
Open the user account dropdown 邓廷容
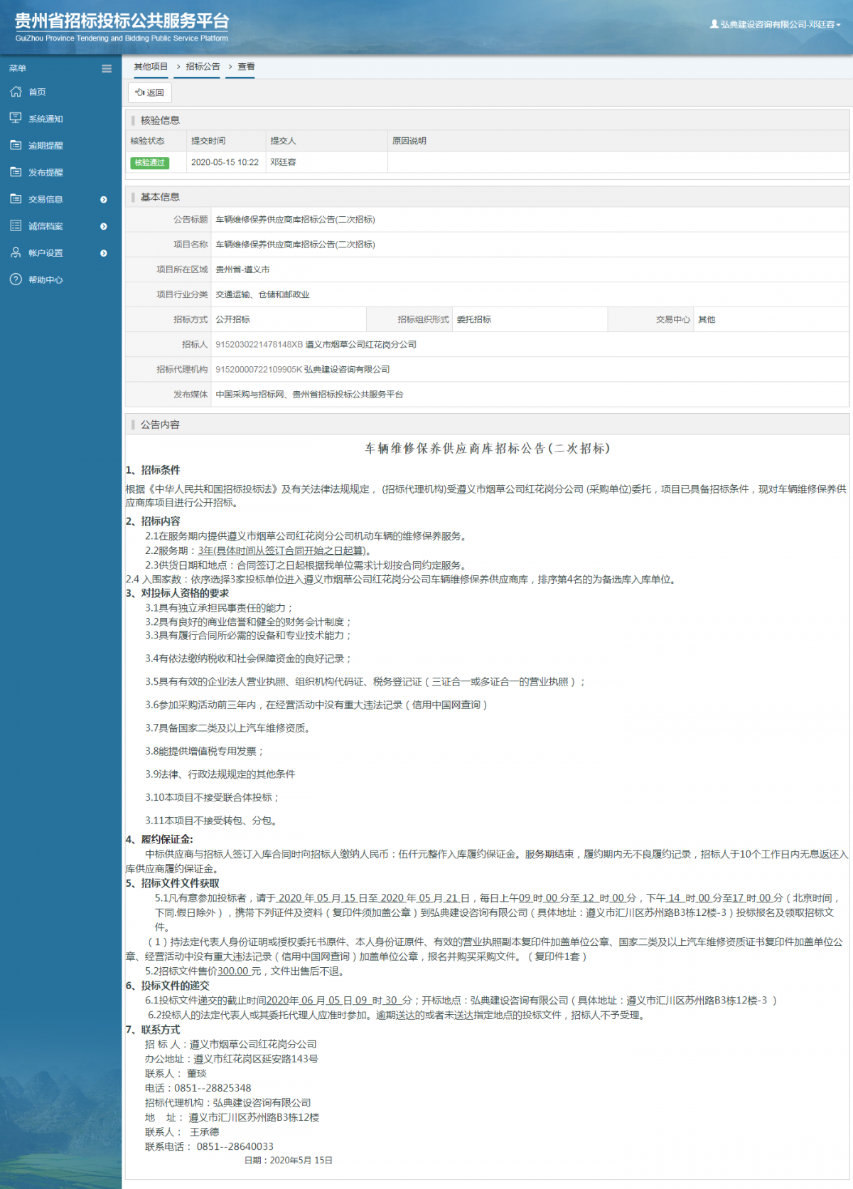776,24
